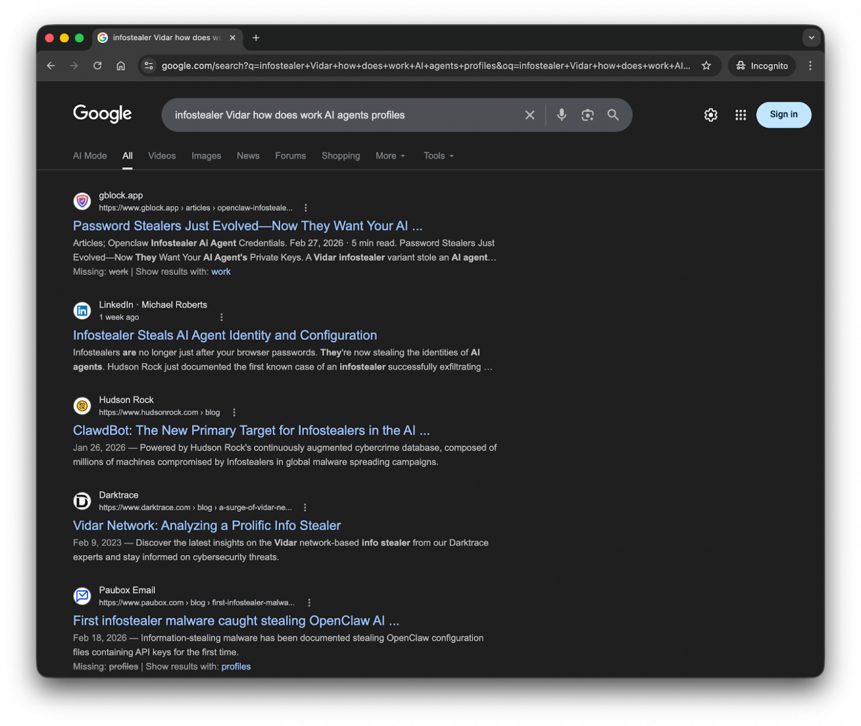Open 'Vidar Network: Analyzing a Prolific' result
The height and width of the screenshot is (726, 861).
(207, 526)
